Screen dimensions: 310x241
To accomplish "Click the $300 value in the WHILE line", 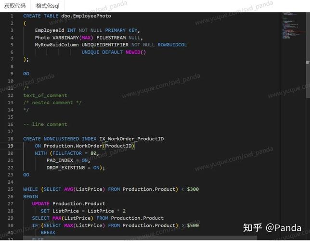I will click(193, 189).
